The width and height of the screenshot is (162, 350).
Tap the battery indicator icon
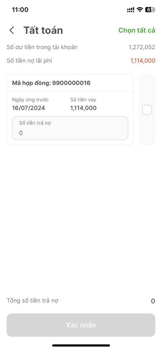150,10
